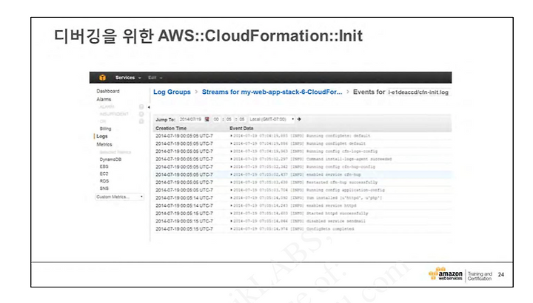Open the Custom Metrics dropdown
This screenshot has height=303, width=533.
click(119, 197)
